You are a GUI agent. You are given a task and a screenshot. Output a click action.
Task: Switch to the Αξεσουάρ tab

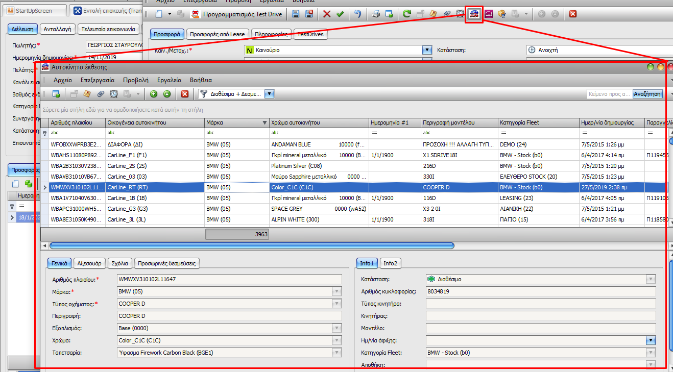tap(89, 263)
